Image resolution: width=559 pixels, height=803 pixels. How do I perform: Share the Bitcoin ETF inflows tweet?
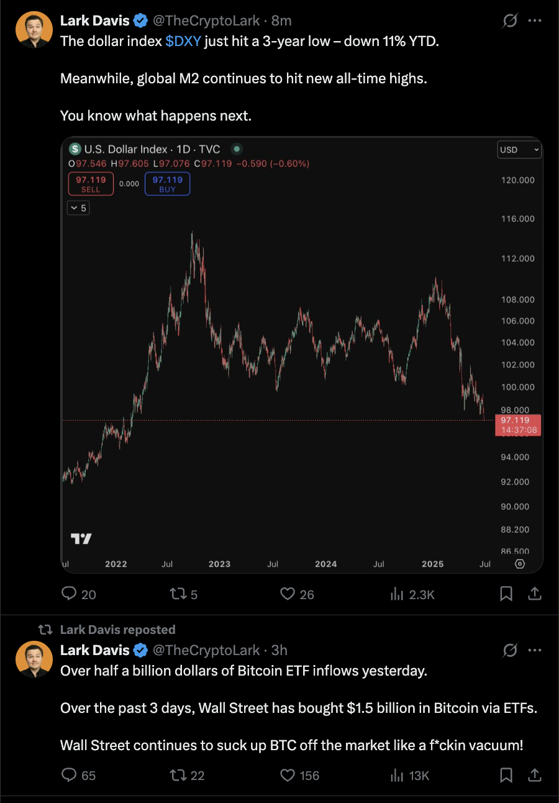pos(534,775)
